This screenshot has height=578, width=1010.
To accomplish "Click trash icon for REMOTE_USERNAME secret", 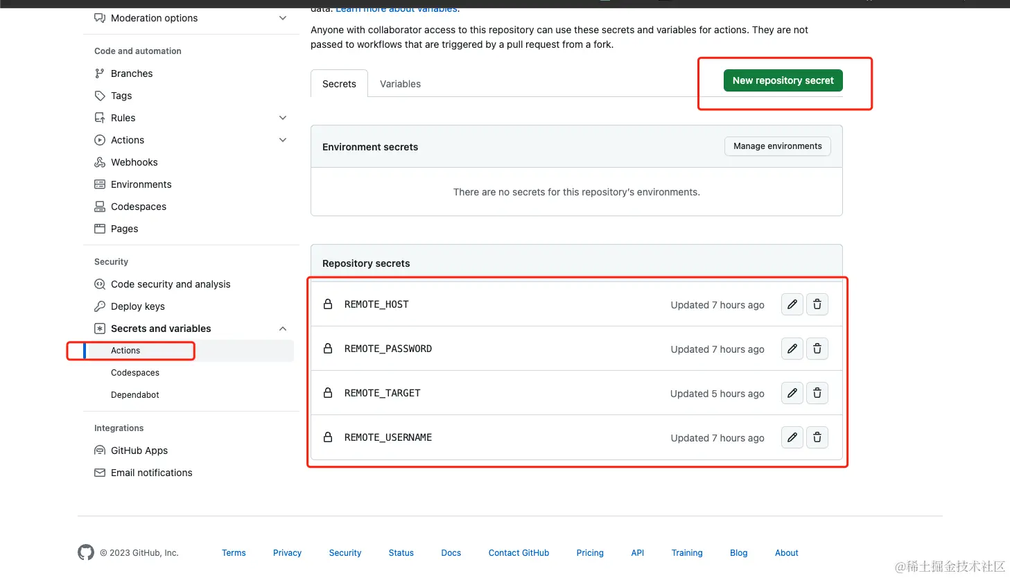I will [817, 437].
